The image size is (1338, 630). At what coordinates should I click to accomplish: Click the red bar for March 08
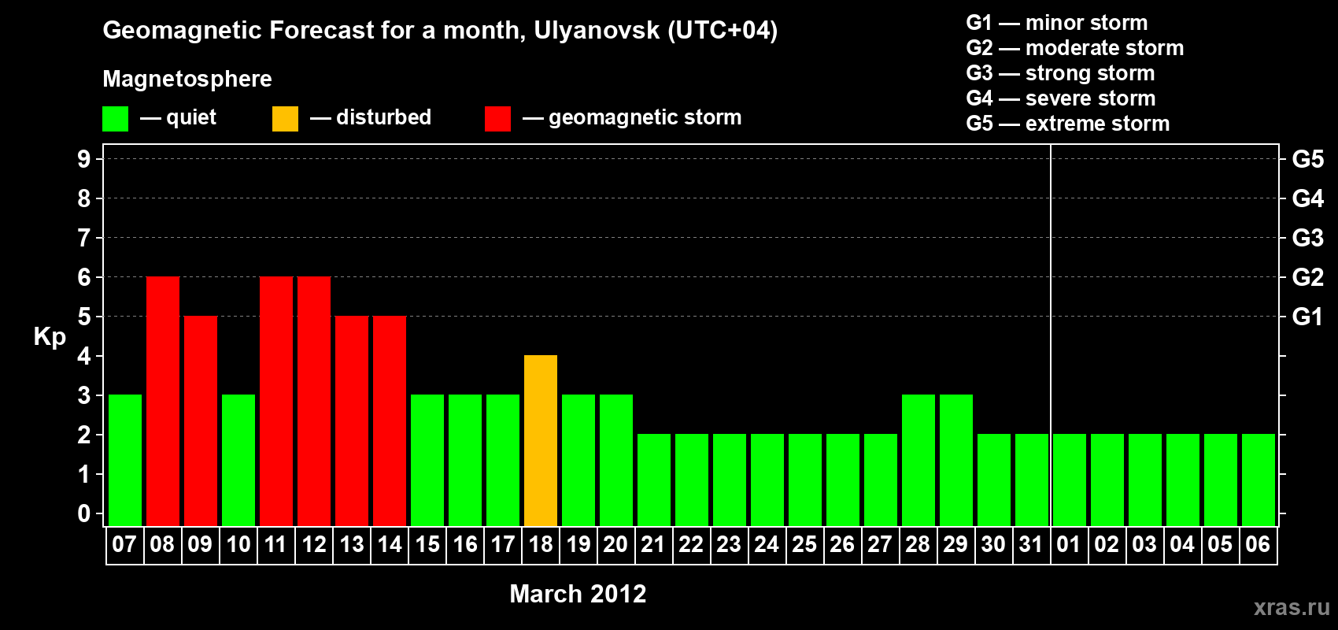pos(163,401)
